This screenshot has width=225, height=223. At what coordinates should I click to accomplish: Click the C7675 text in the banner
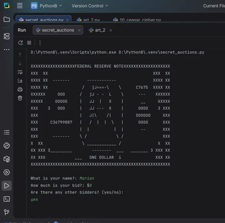[142, 87]
